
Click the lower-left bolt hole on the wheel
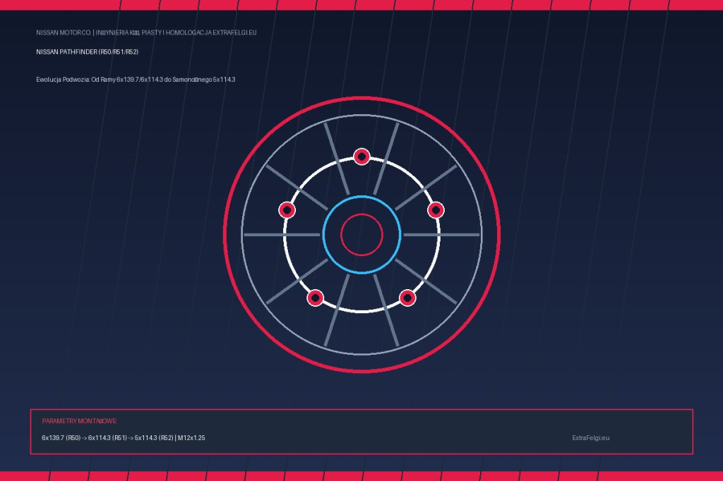(x=316, y=298)
